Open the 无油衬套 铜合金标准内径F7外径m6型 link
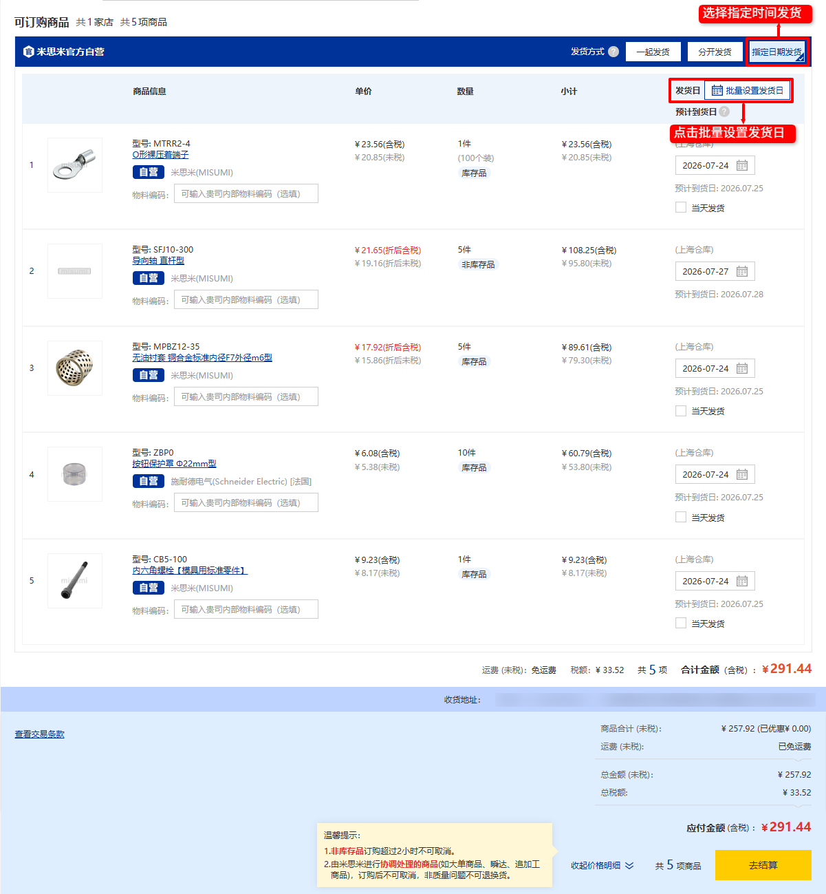This screenshot has width=826, height=894. pos(202,358)
